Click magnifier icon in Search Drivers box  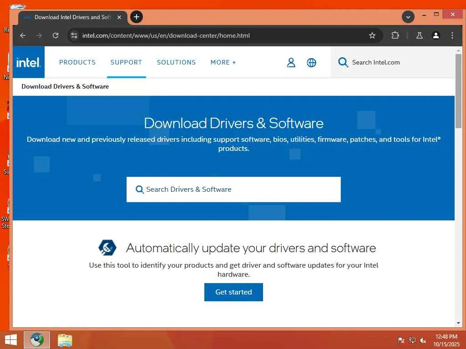pos(139,189)
